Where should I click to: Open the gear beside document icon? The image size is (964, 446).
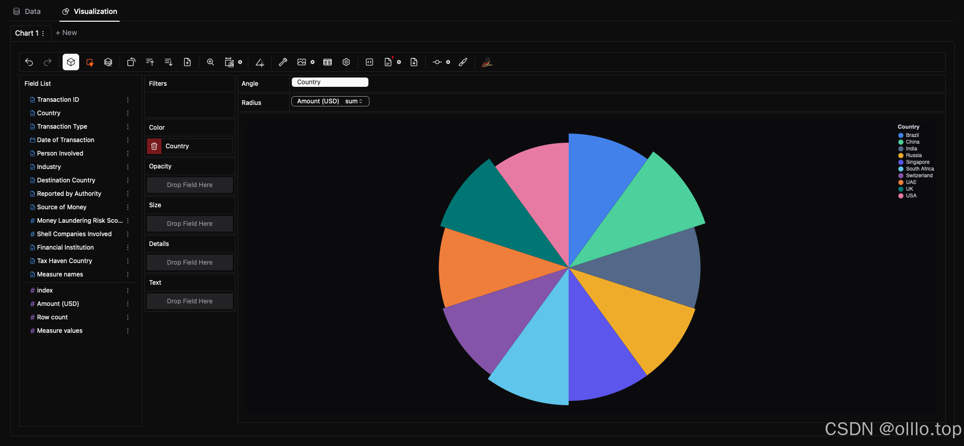point(399,62)
